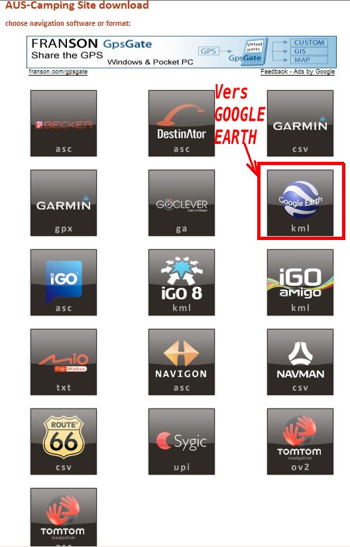This screenshot has height=547, width=350.
Task: Open the franson.com/gpsgate link
Action: (58, 72)
